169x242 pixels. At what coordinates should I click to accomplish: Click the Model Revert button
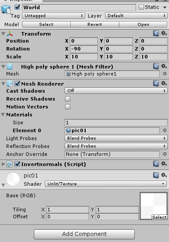click(x=95, y=25)
